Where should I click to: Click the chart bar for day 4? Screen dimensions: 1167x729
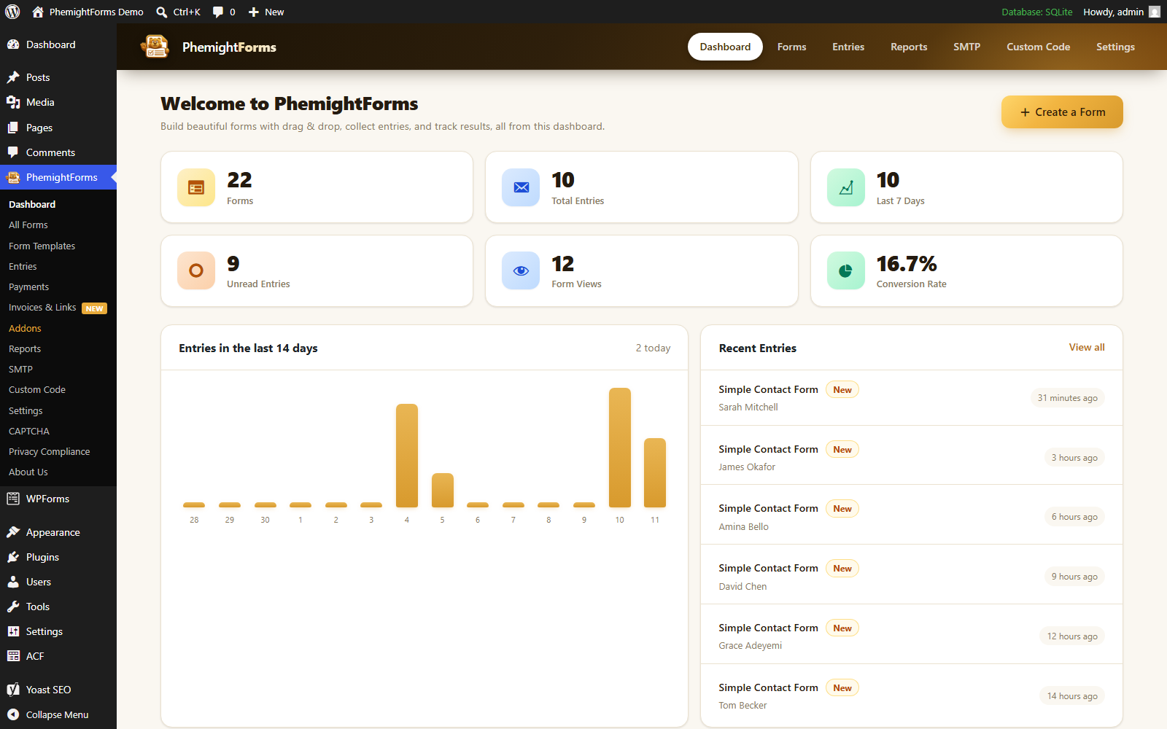pyautogui.click(x=407, y=456)
